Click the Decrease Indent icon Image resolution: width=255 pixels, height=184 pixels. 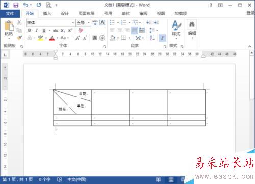coord(149,22)
